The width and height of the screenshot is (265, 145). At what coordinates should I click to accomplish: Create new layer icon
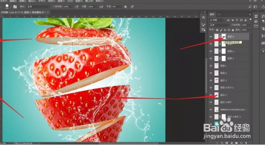241,143
